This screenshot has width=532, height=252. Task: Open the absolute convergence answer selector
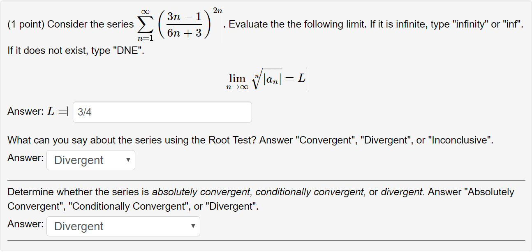tap(123, 226)
